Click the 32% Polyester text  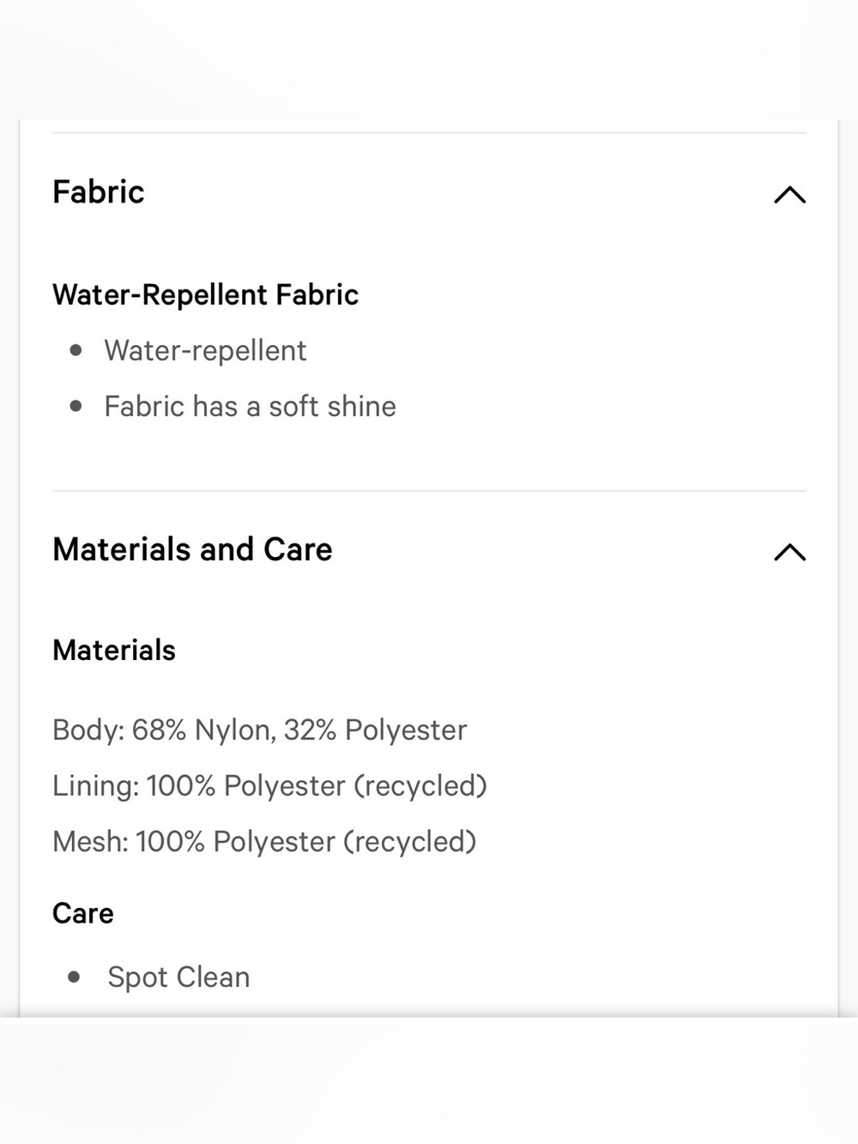pos(375,730)
